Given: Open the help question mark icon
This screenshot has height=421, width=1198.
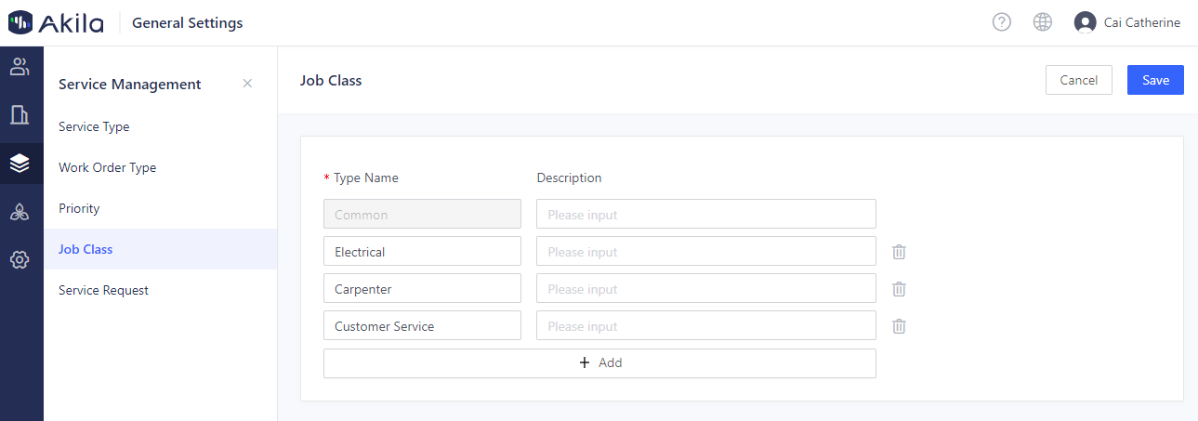Looking at the screenshot, I should [1002, 22].
